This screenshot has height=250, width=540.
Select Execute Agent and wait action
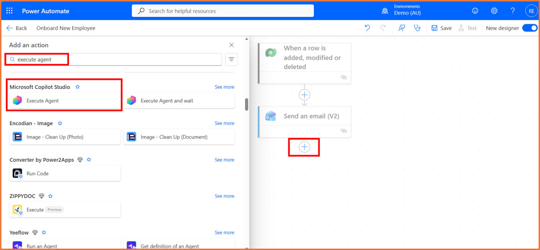pos(167,101)
